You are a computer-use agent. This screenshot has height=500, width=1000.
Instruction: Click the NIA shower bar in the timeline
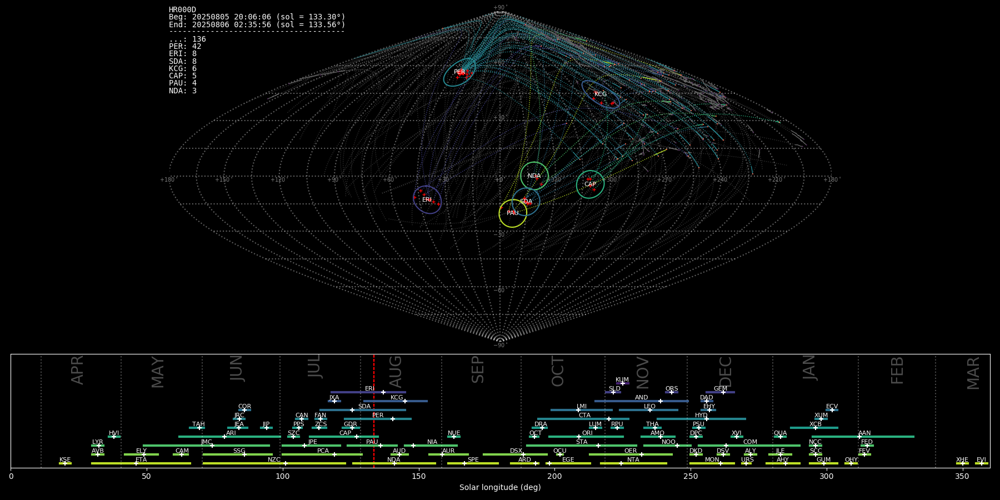point(431,446)
